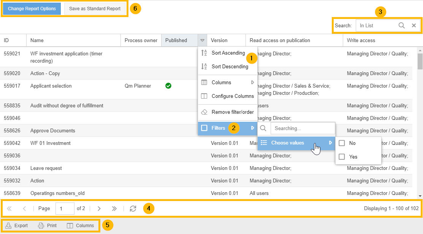Click the page number input field
This screenshot has height=234, width=423.
tap(65, 209)
